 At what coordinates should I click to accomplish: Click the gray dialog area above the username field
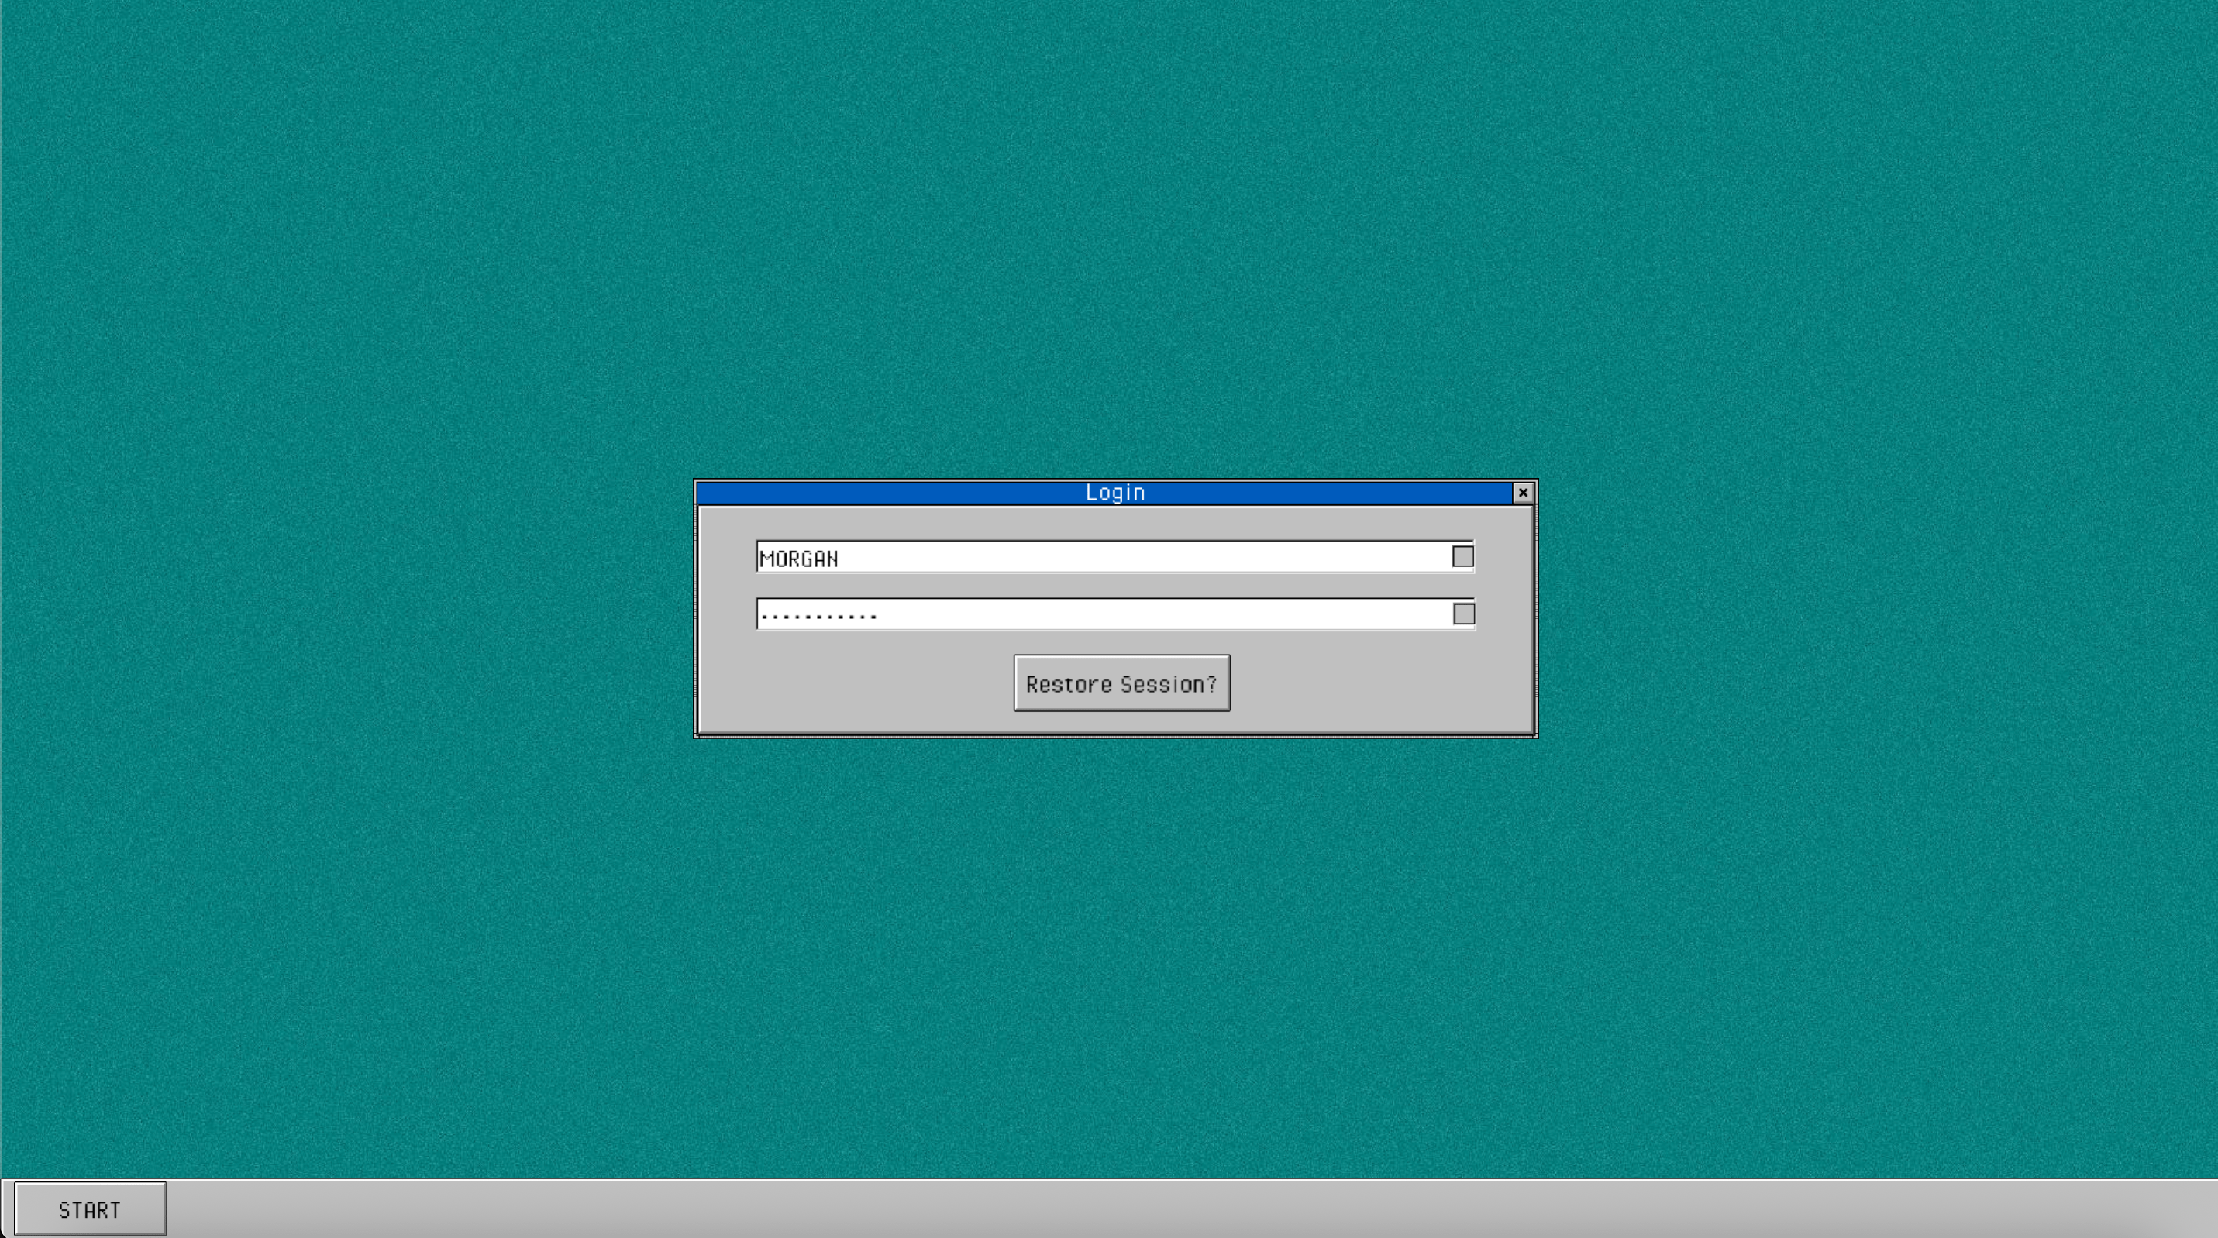point(1115,524)
